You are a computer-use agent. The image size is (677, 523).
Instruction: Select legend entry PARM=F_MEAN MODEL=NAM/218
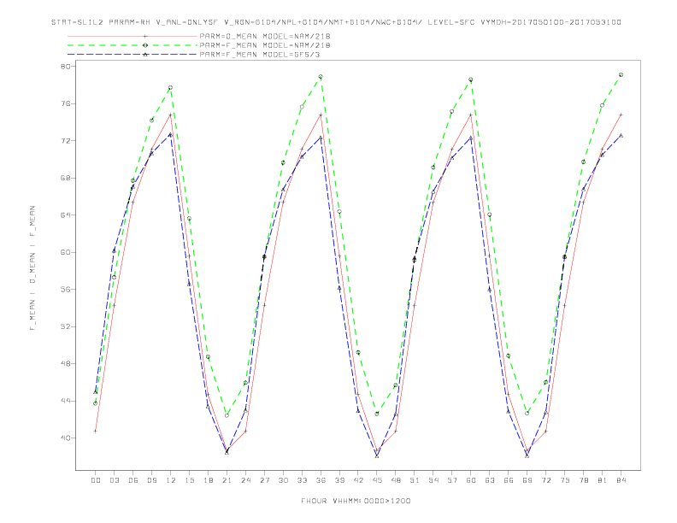pos(265,45)
